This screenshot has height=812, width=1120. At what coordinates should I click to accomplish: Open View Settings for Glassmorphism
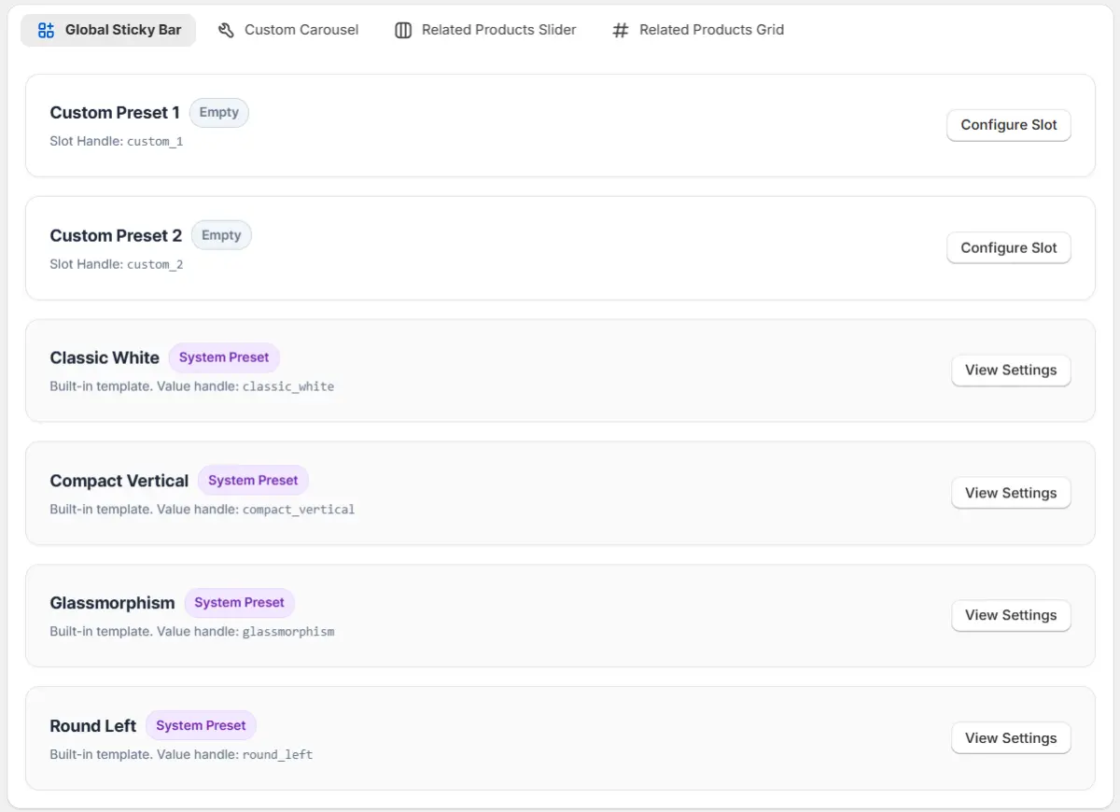(x=1011, y=615)
